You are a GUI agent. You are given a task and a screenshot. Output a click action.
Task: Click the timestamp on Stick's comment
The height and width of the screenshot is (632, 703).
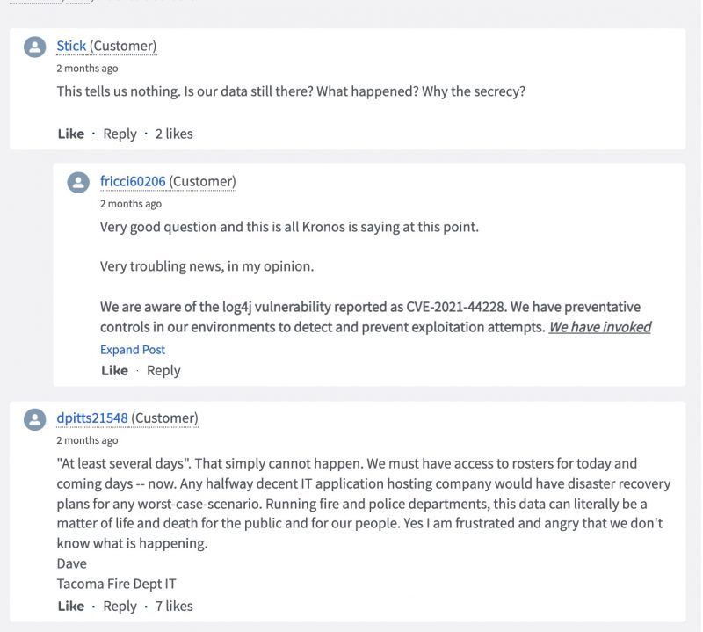[87, 68]
